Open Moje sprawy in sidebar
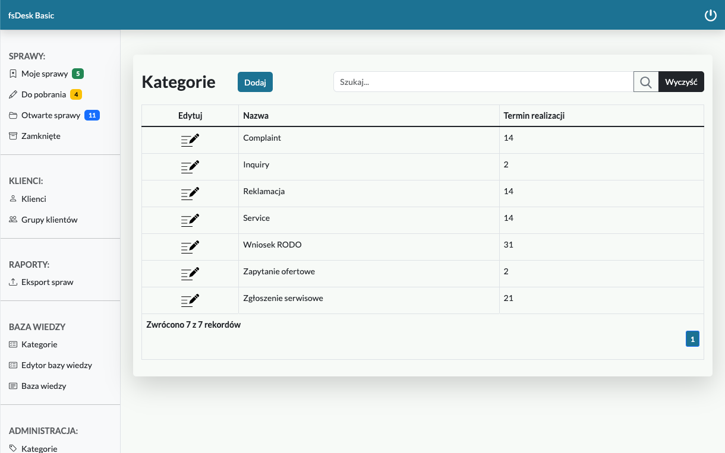 click(x=45, y=74)
